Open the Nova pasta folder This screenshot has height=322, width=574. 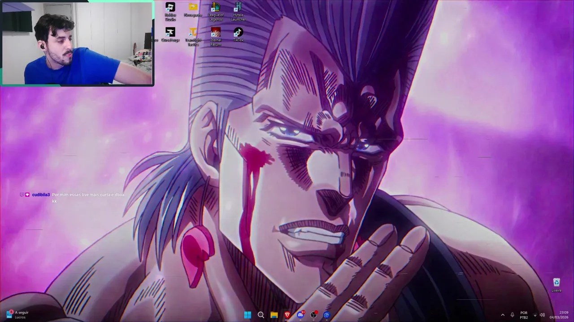193,10
